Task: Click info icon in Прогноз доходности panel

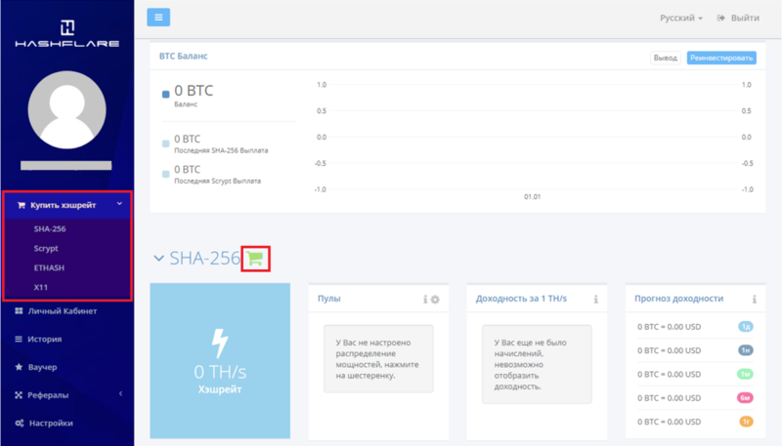Action: (x=754, y=300)
